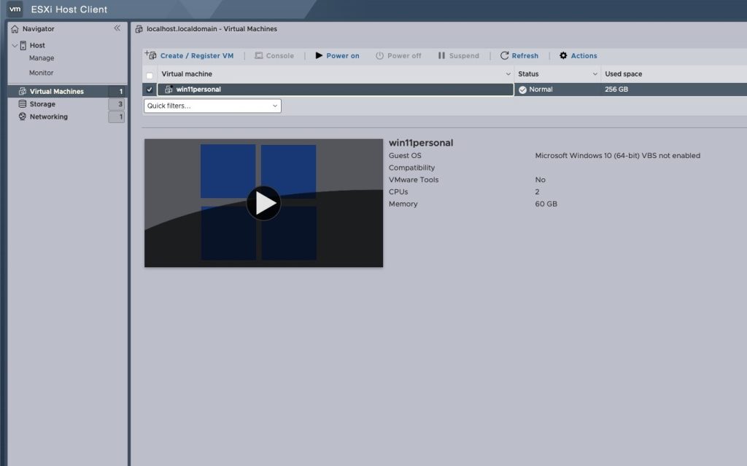747x466 pixels.
Task: Click the Microsoft Windows 10 guest OS value
Action: [x=617, y=156]
